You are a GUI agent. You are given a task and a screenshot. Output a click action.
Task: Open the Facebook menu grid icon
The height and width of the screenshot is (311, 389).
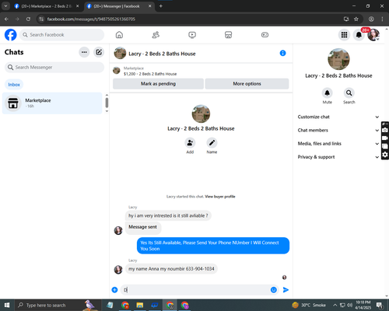344,35
